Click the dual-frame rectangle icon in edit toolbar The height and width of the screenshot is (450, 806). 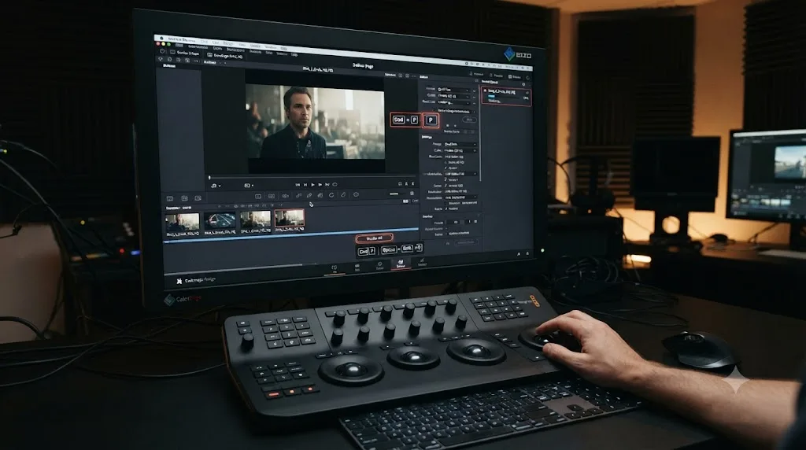pos(272,196)
